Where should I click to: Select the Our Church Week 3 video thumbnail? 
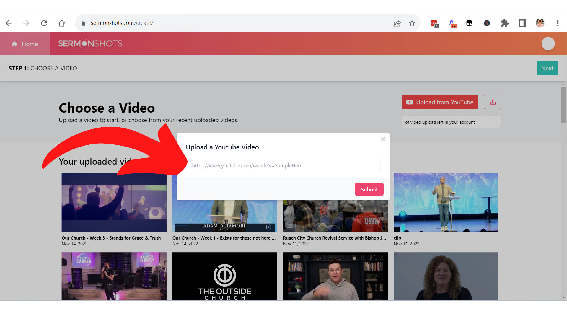(114, 202)
